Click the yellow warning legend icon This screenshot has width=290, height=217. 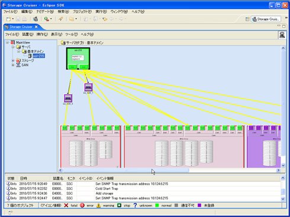pyautogui.click(x=98, y=205)
